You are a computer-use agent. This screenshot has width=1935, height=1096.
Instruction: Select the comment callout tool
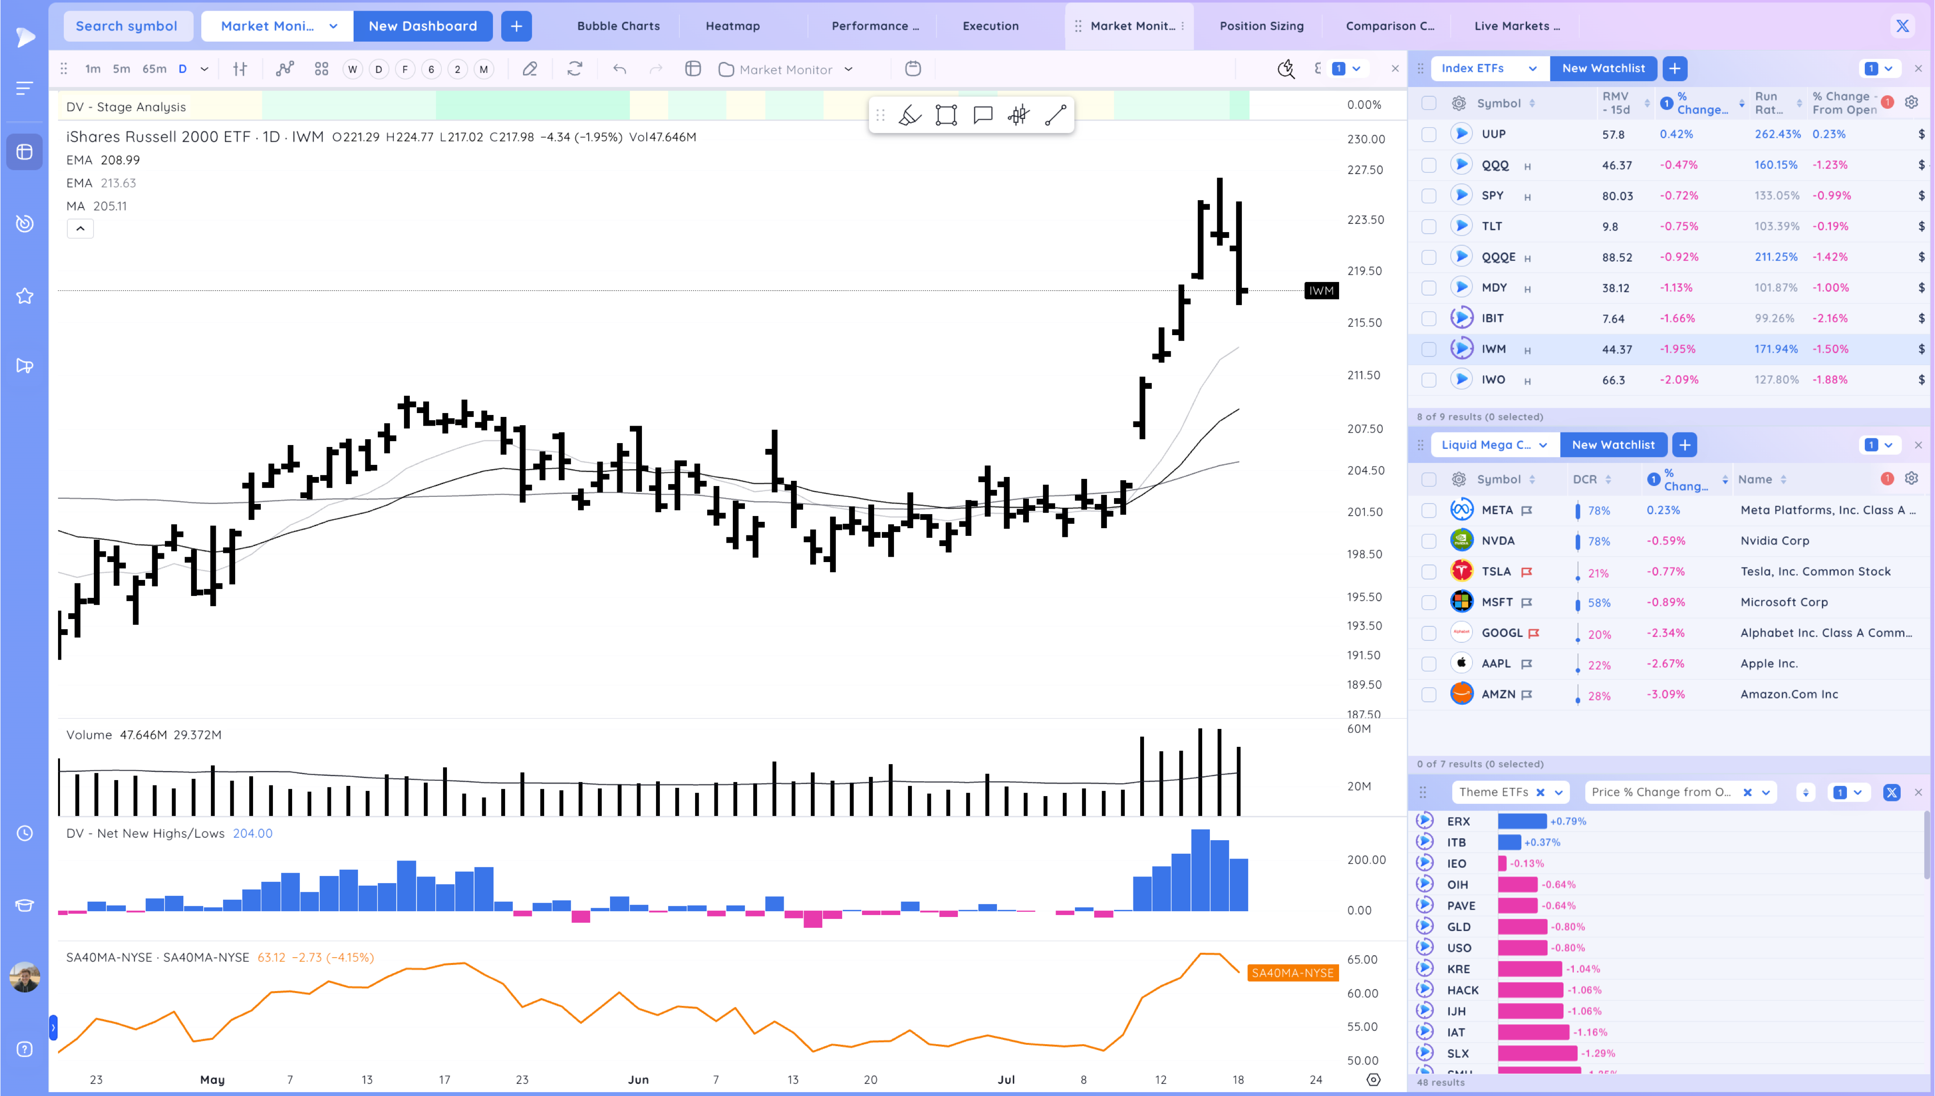pyautogui.click(x=983, y=115)
